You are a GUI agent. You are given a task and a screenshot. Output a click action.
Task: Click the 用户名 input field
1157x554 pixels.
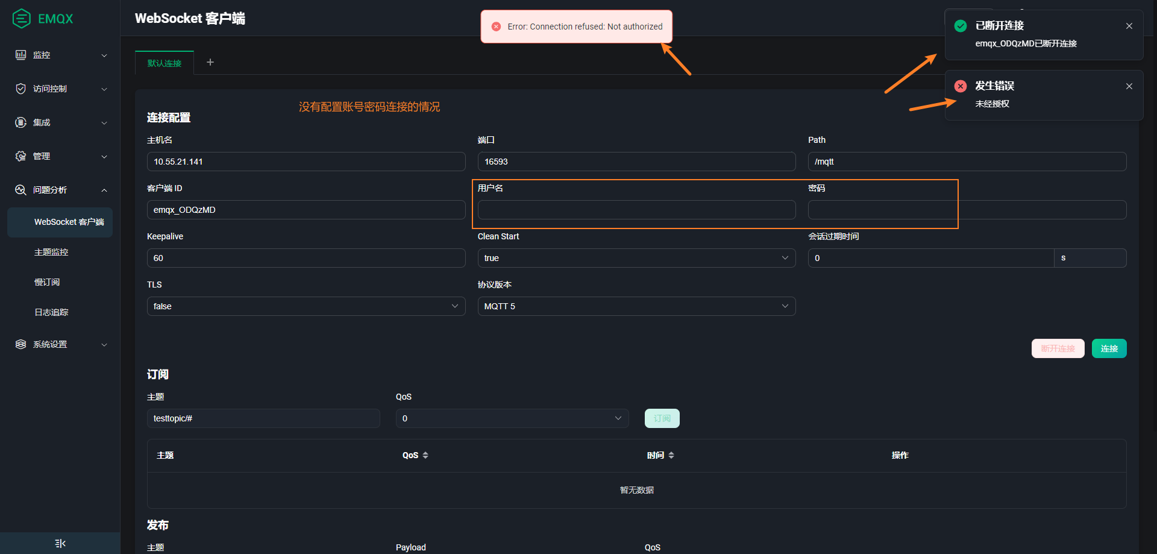click(x=636, y=210)
